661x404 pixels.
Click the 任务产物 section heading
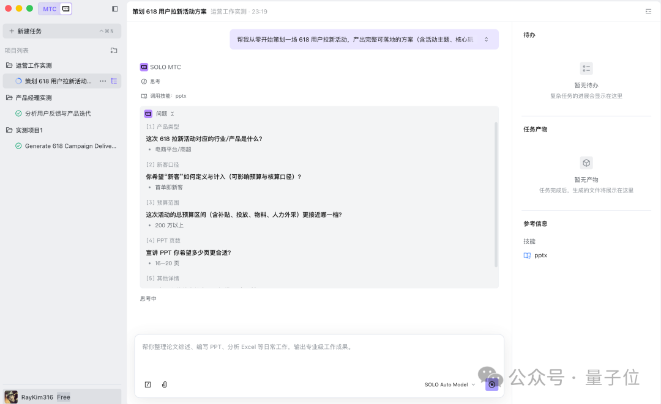pos(536,129)
